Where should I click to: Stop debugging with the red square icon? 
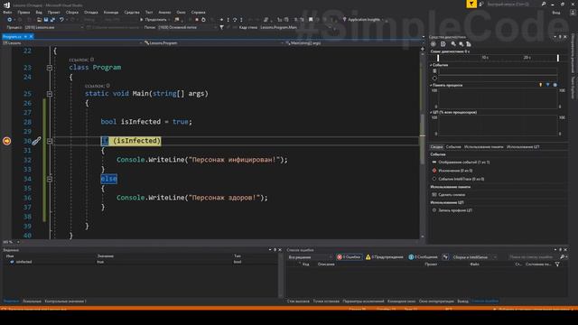tap(197, 20)
